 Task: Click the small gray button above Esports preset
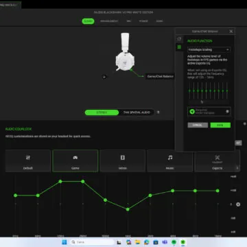[238, 143]
